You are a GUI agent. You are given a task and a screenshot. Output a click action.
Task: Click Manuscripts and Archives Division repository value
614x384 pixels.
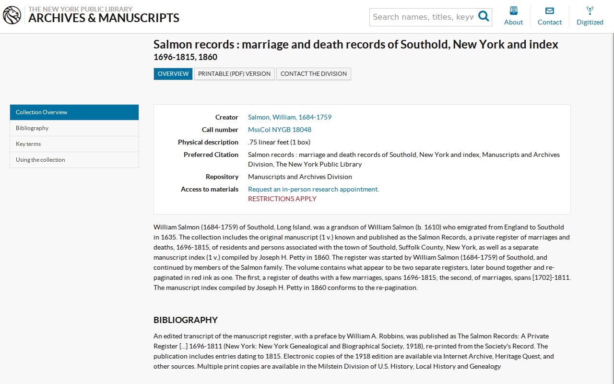point(300,177)
